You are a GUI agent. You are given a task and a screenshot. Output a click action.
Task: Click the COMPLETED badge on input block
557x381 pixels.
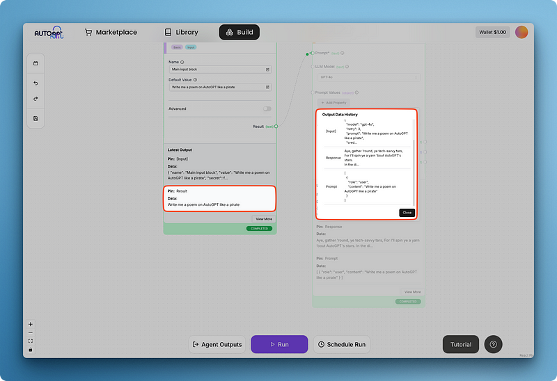(x=259, y=229)
